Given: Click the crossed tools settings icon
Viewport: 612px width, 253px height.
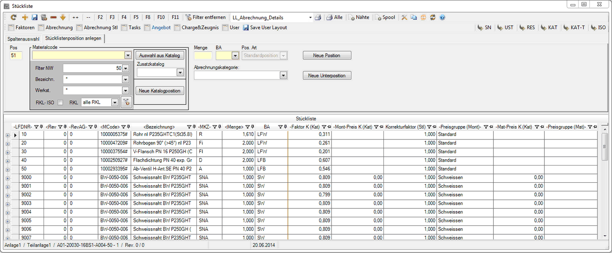Looking at the screenshot, I should (x=404, y=17).
